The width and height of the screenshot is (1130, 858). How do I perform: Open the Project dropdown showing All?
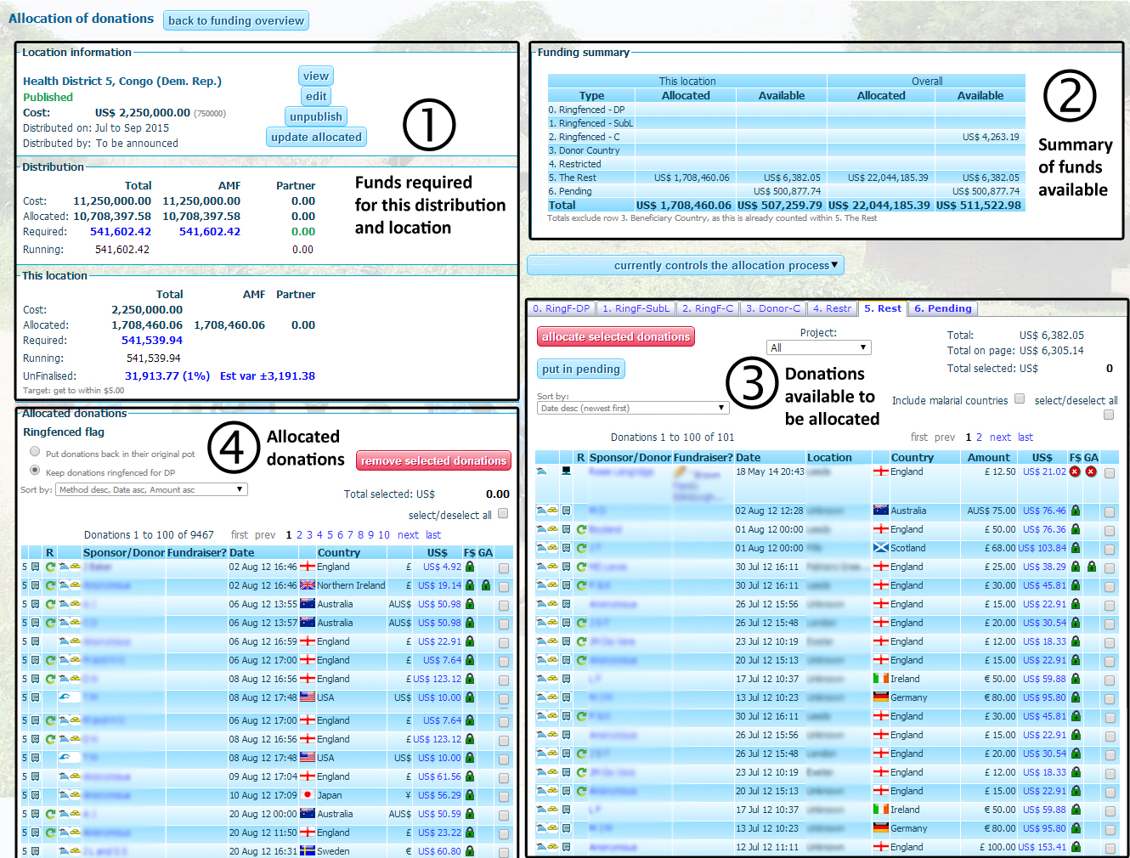[818, 347]
